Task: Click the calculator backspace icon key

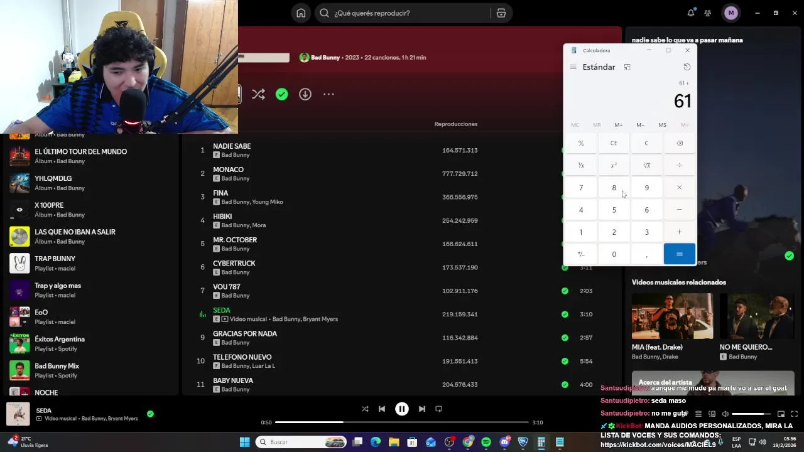Action: [x=679, y=143]
